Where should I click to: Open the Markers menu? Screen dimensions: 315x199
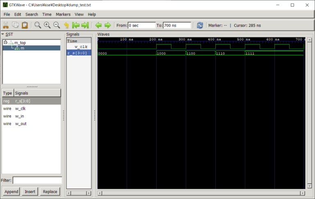[63, 14]
